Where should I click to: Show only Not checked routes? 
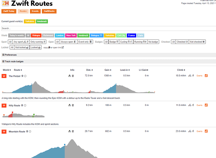point(197,42)
